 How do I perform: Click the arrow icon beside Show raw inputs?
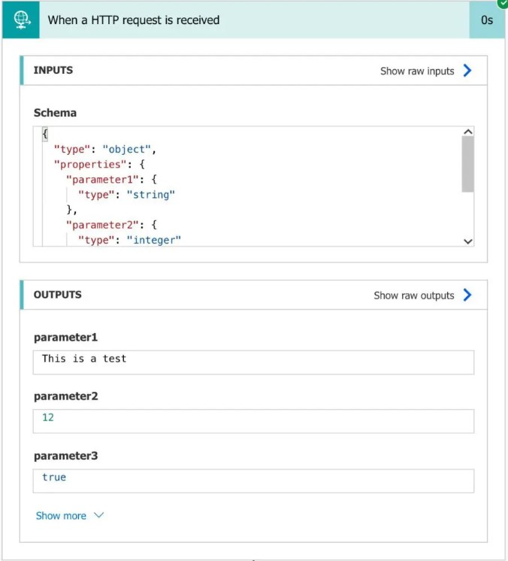[x=467, y=71]
